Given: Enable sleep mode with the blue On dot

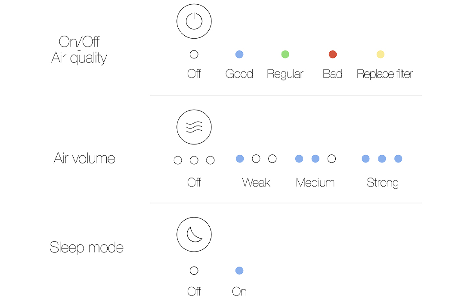Looking at the screenshot, I should point(239,270).
